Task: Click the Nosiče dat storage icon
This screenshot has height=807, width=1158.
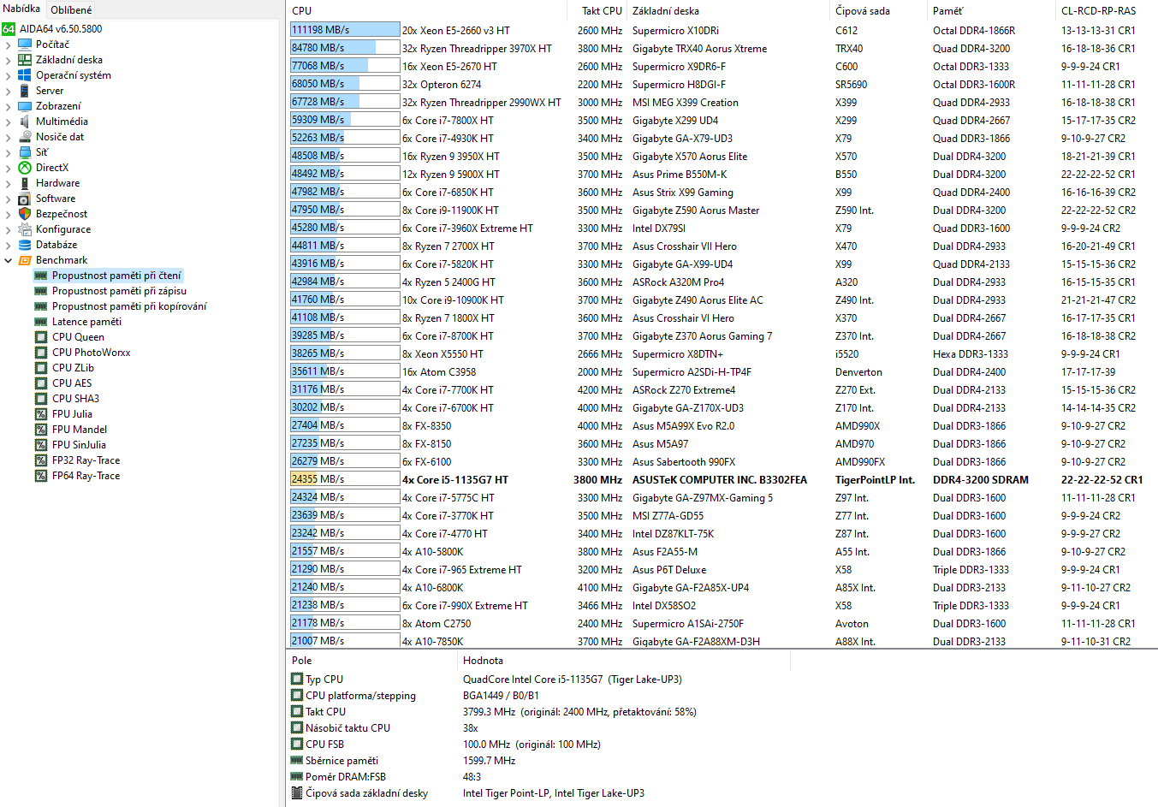Action: pyautogui.click(x=25, y=137)
